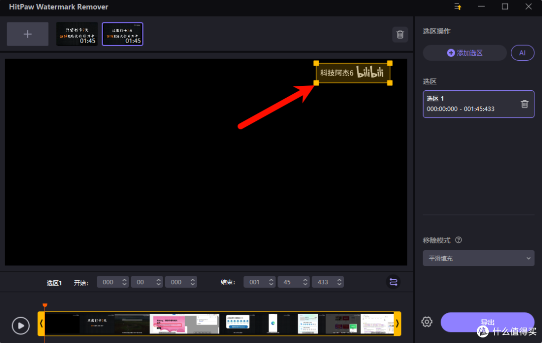Click stepper arrows of end 45 field
Viewport: 542px width, 343px height.
coord(305,282)
